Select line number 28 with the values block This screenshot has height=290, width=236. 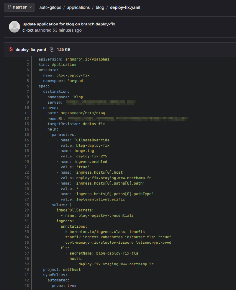27,205
